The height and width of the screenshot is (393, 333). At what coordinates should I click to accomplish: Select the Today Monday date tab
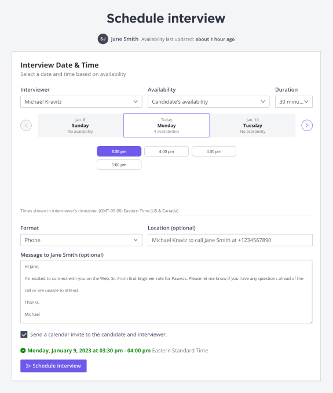(x=167, y=125)
